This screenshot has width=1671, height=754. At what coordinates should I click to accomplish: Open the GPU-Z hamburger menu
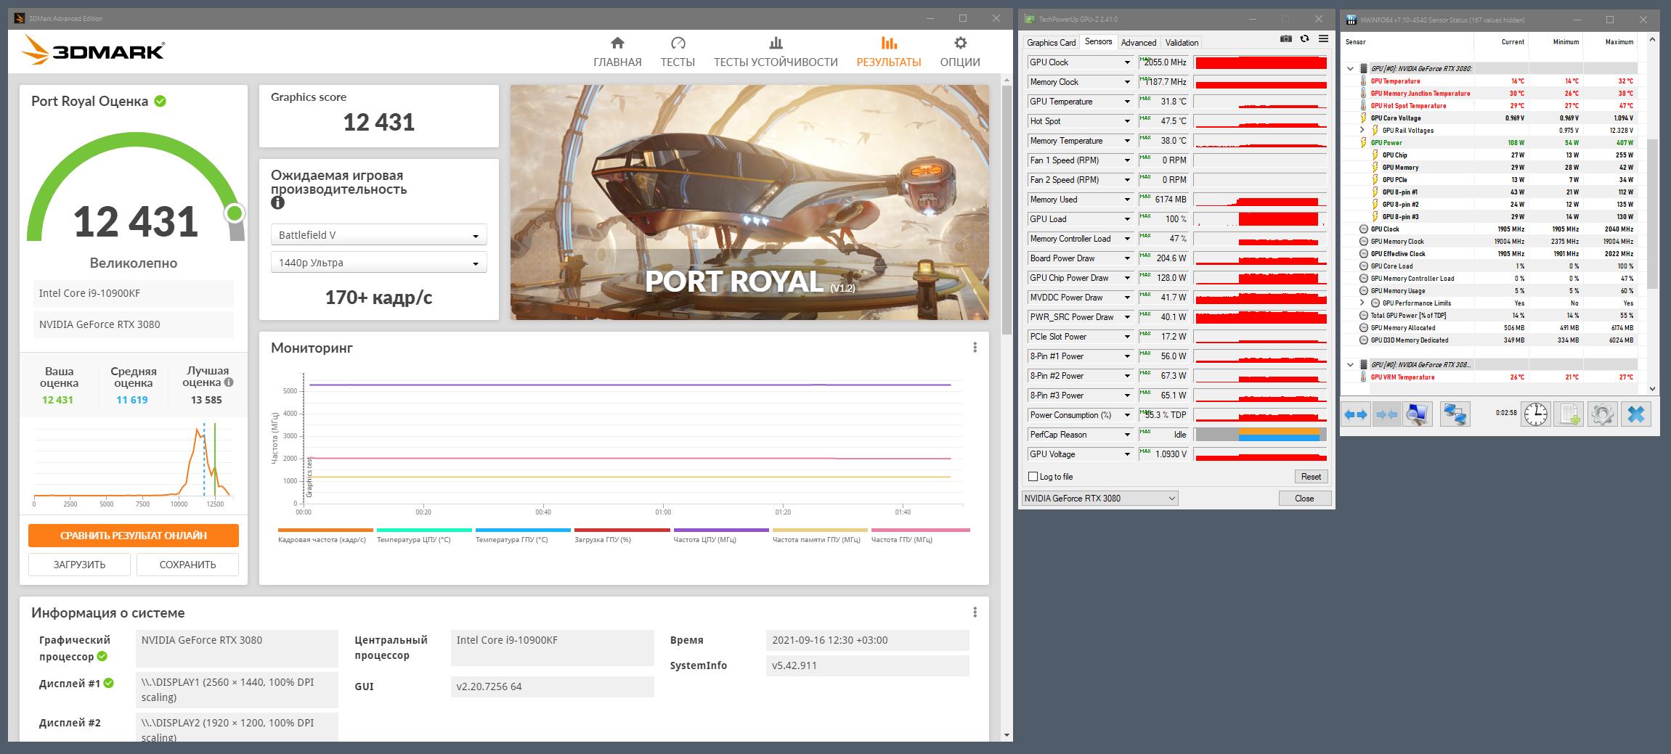pyautogui.click(x=1323, y=39)
